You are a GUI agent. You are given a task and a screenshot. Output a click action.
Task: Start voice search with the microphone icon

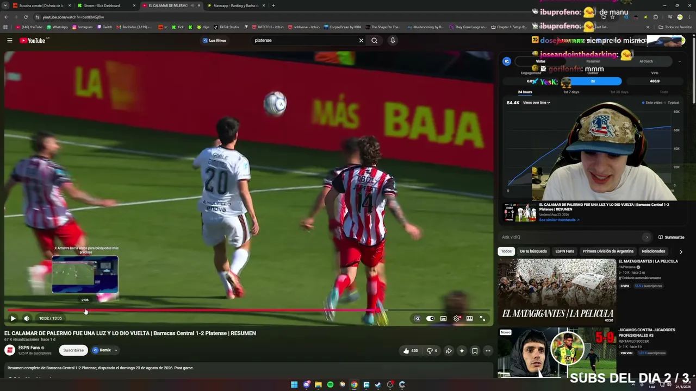(x=393, y=40)
